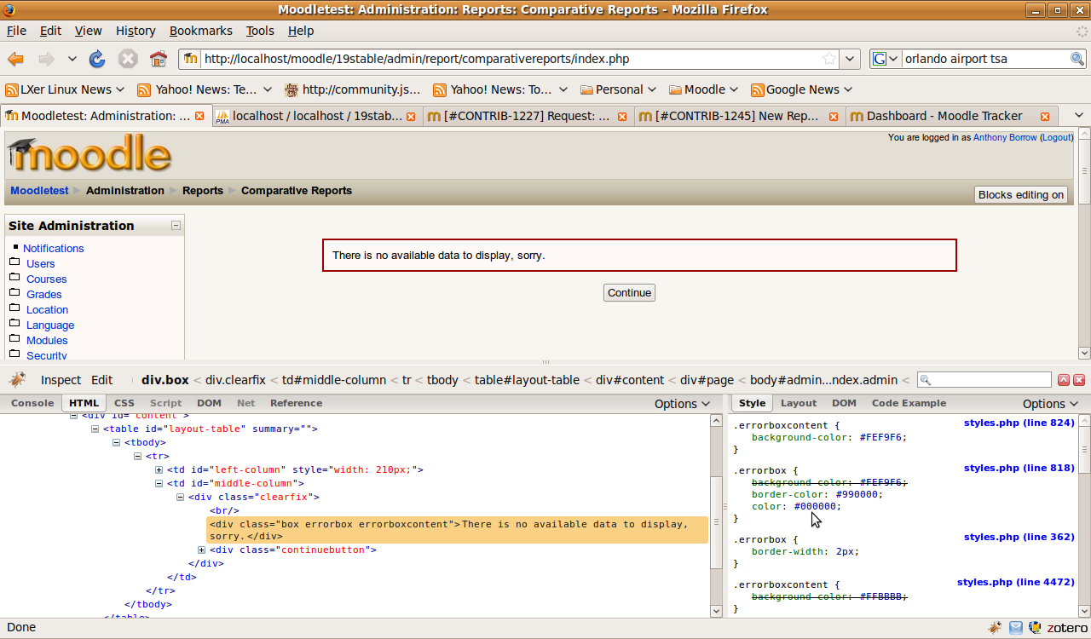The height and width of the screenshot is (639, 1091).
Task: Close the localhost / localhost phpMyAdmin tab
Action: (x=411, y=116)
